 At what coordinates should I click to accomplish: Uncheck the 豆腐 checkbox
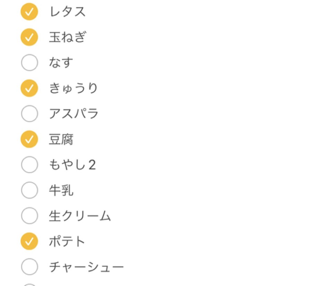(29, 139)
